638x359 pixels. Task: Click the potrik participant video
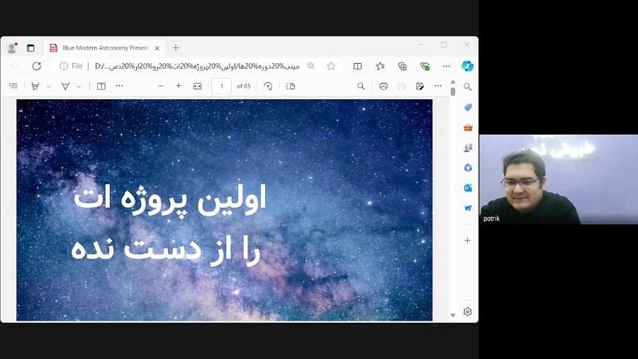pyautogui.click(x=559, y=179)
